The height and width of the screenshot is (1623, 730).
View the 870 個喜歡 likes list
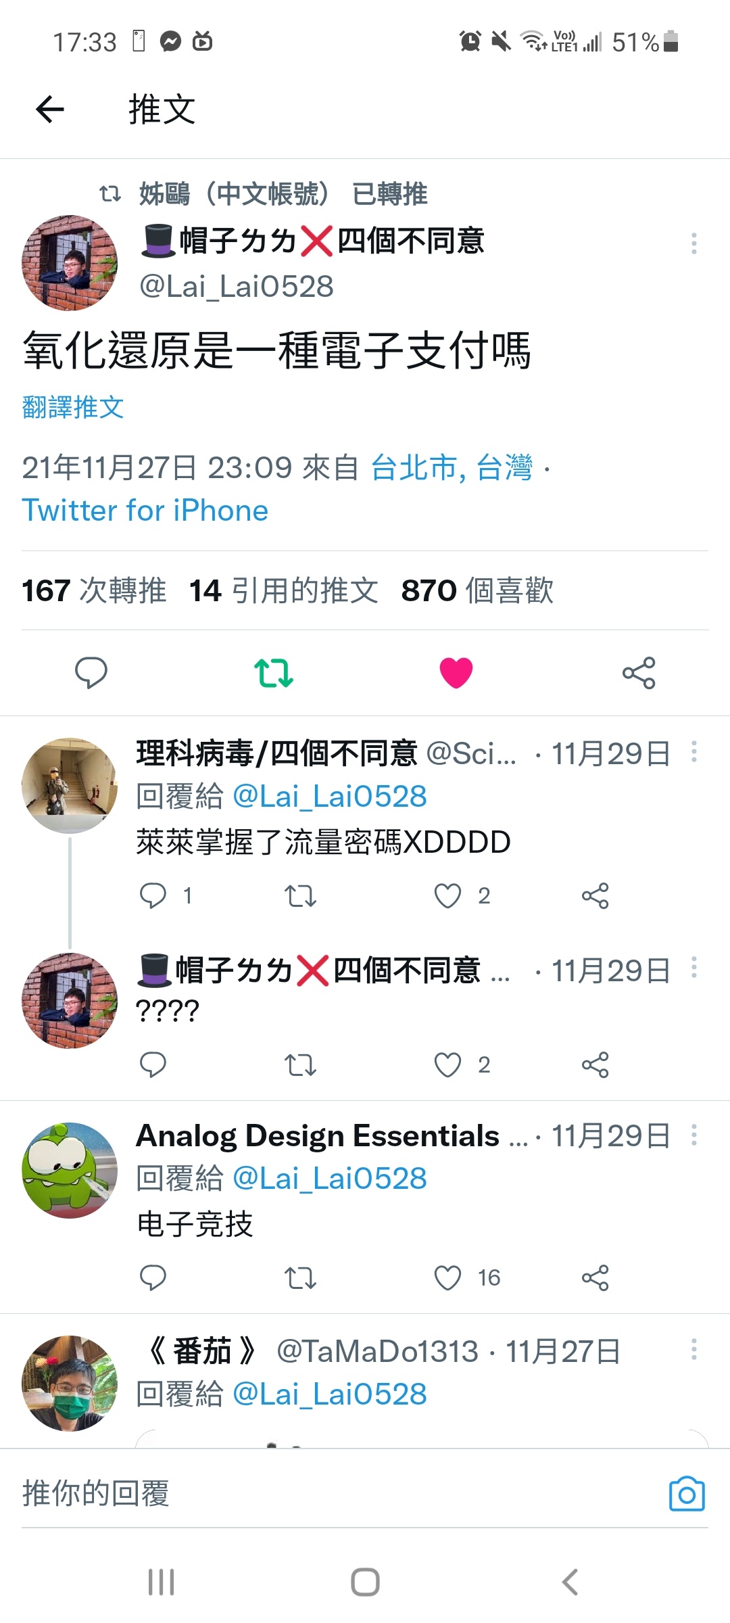pyautogui.click(x=477, y=590)
